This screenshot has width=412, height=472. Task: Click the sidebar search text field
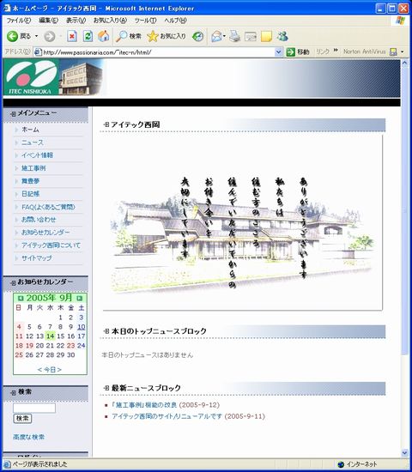point(34,408)
